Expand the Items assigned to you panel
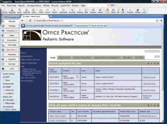Viewport: 167px width, 124px height. point(155,64)
